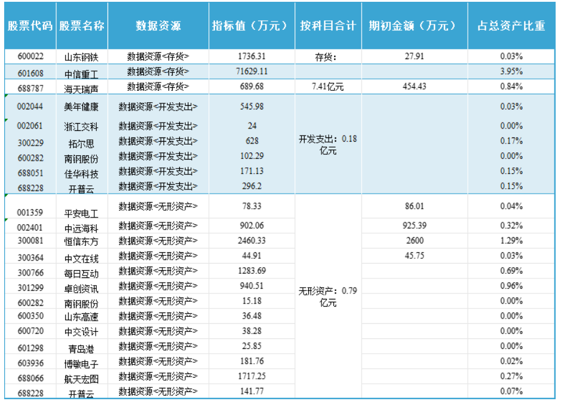Click the 航天宏图 stock name cell
The height and width of the screenshot is (401, 561).
(x=81, y=378)
